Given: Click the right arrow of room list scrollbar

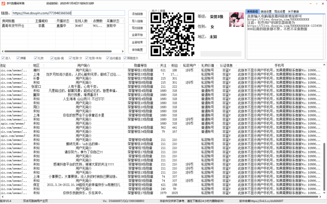Looking at the screenshot, I should 123,51.
